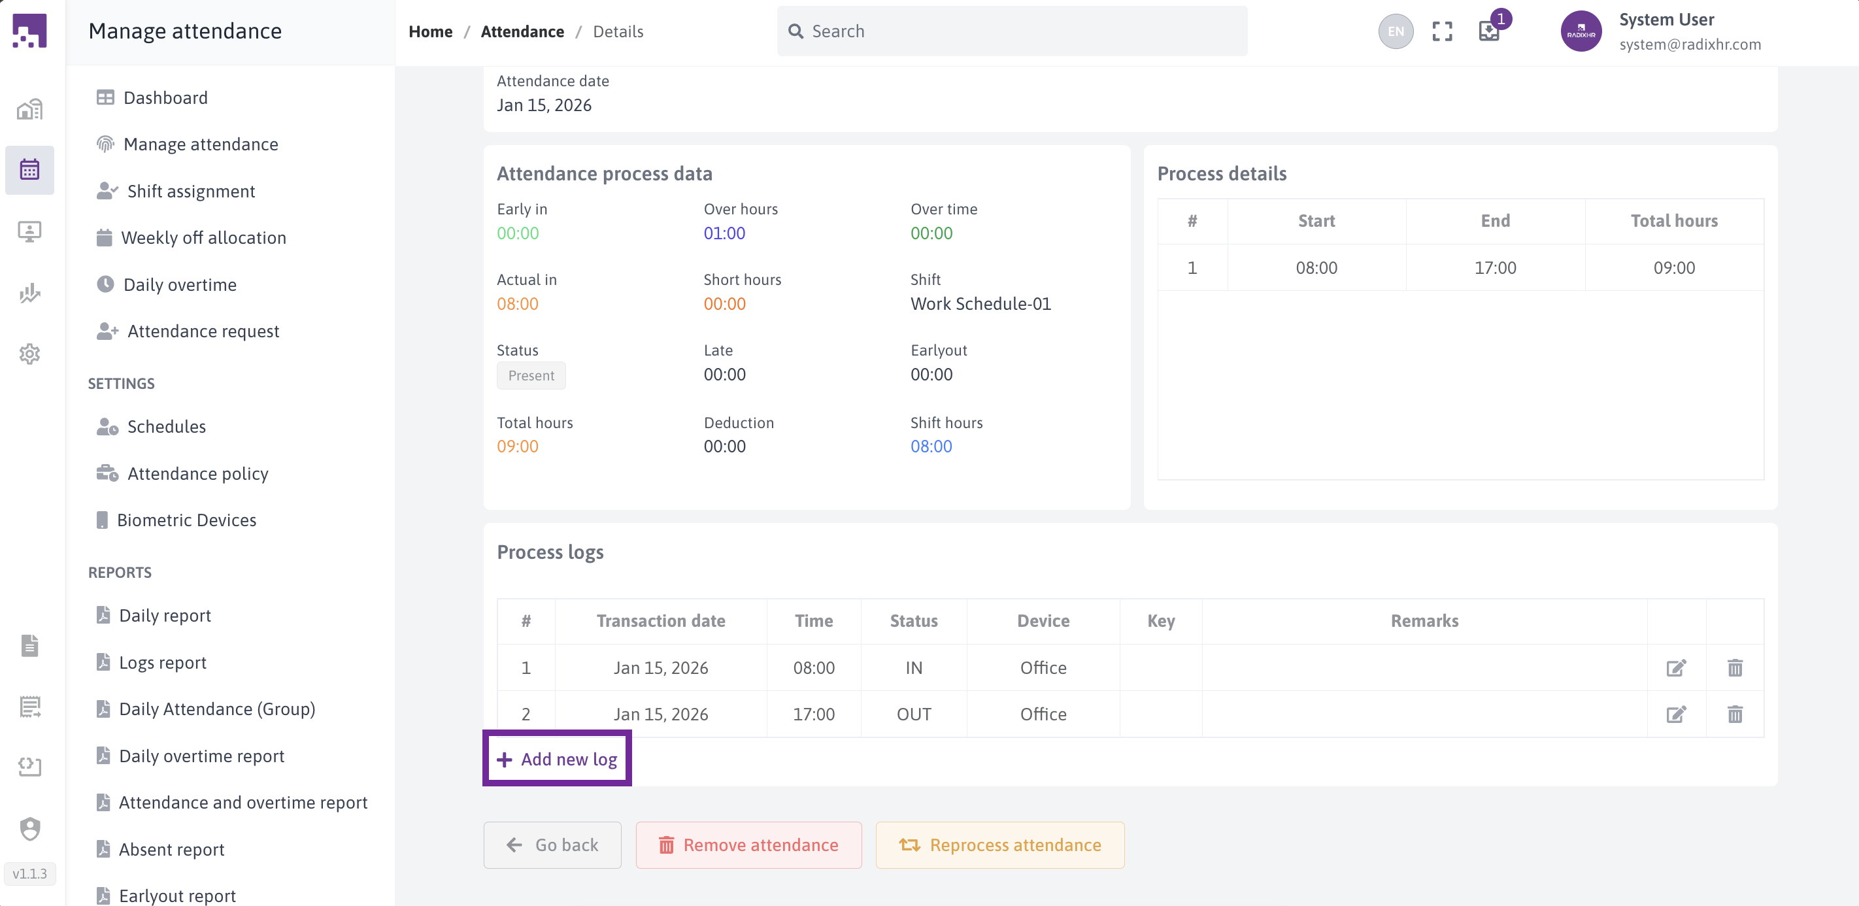1859x906 pixels.
Task: Delete the second OUT log row
Action: (x=1734, y=714)
